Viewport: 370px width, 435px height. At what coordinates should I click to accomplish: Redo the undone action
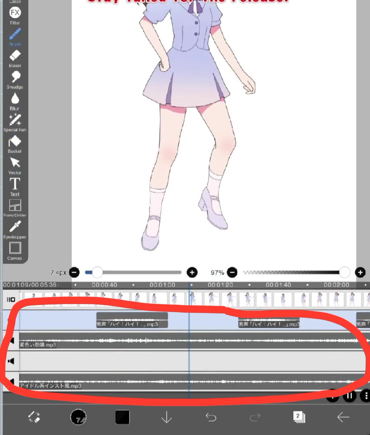tap(255, 418)
